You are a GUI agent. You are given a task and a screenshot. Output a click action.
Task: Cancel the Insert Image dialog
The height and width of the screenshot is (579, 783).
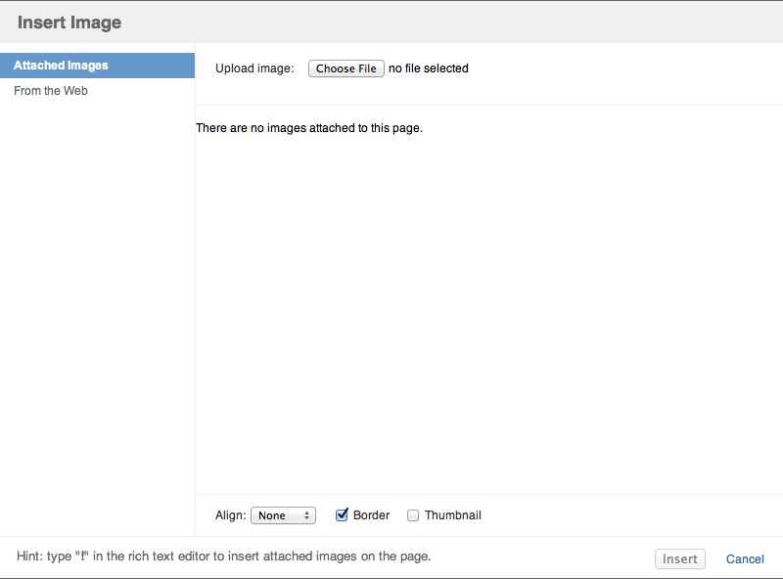745,559
